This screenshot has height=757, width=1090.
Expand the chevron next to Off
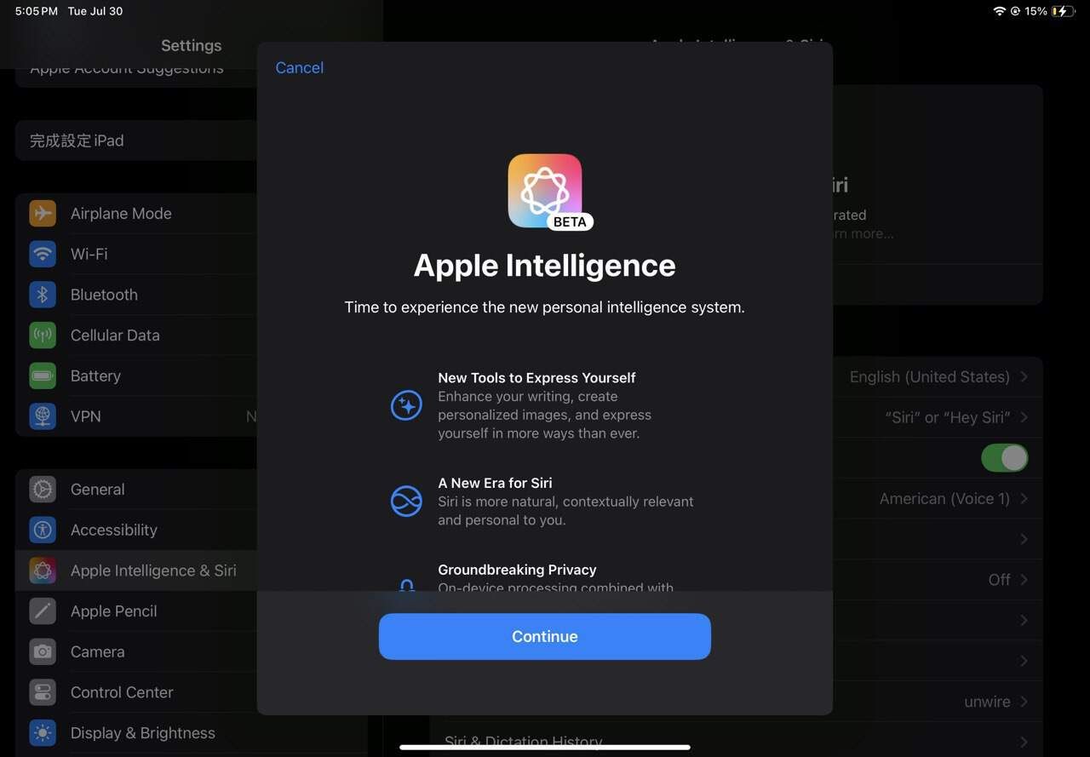pyautogui.click(x=1024, y=580)
